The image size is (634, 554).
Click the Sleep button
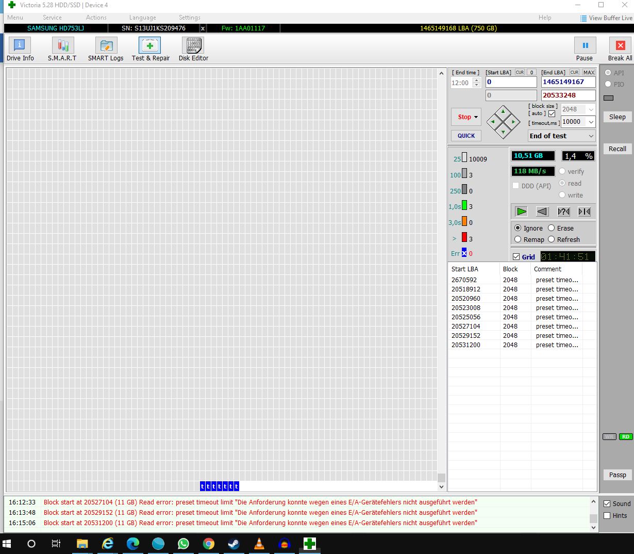618,117
